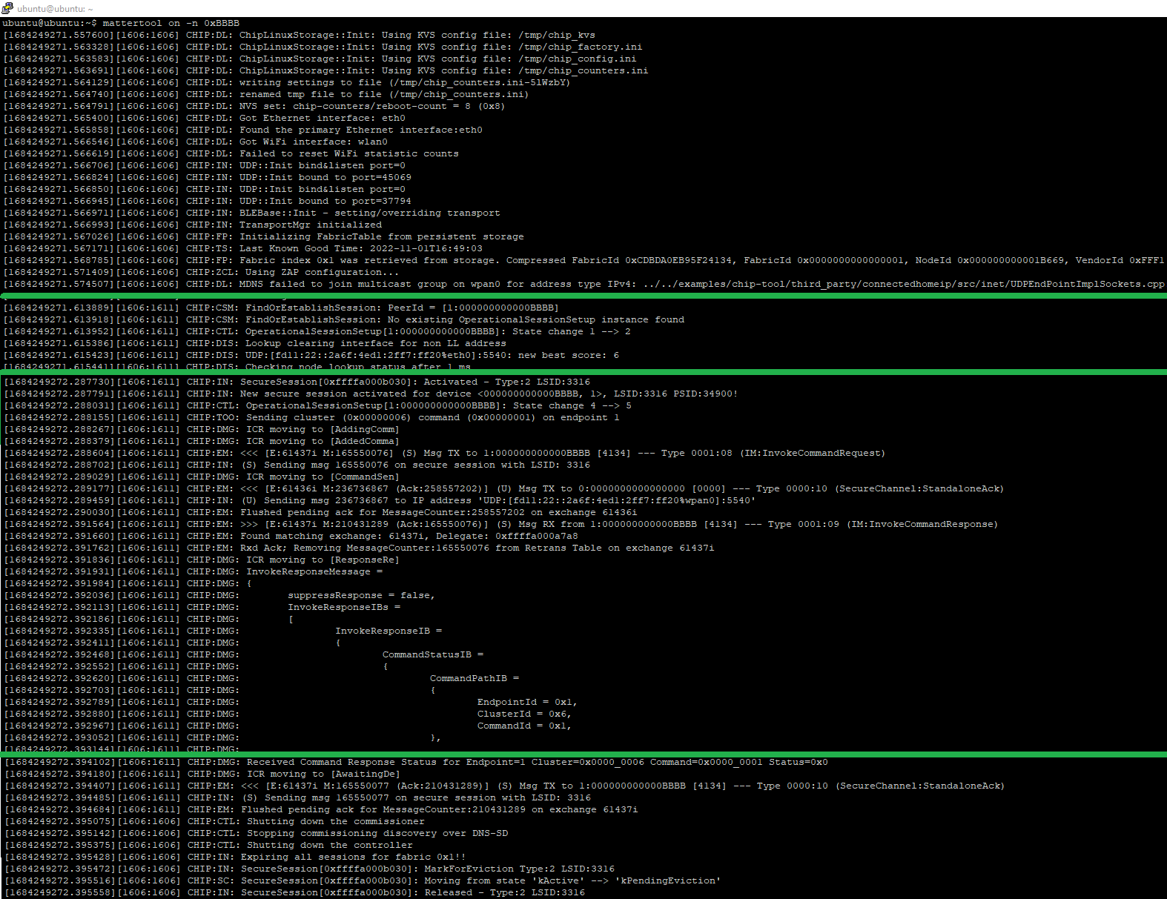Click the ClusterId = 0x6 value
This screenshot has width=1167, height=899.
click(x=523, y=714)
